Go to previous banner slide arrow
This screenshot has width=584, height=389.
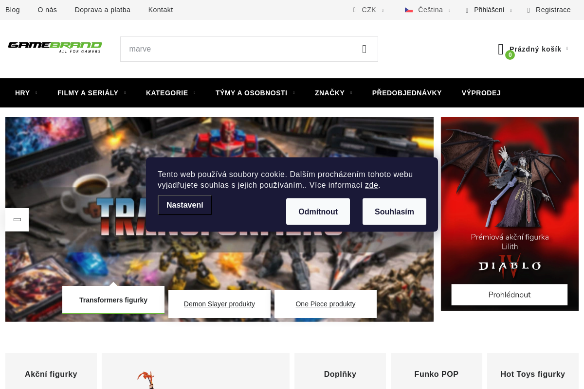17,220
